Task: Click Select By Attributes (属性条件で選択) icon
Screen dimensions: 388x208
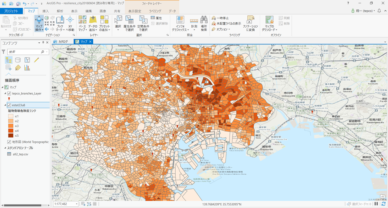Action: click(129, 20)
